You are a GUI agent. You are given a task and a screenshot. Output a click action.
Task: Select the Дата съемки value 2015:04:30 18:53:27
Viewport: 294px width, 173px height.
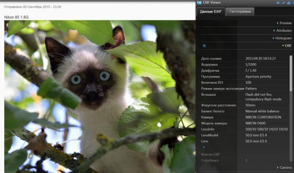click(x=261, y=59)
